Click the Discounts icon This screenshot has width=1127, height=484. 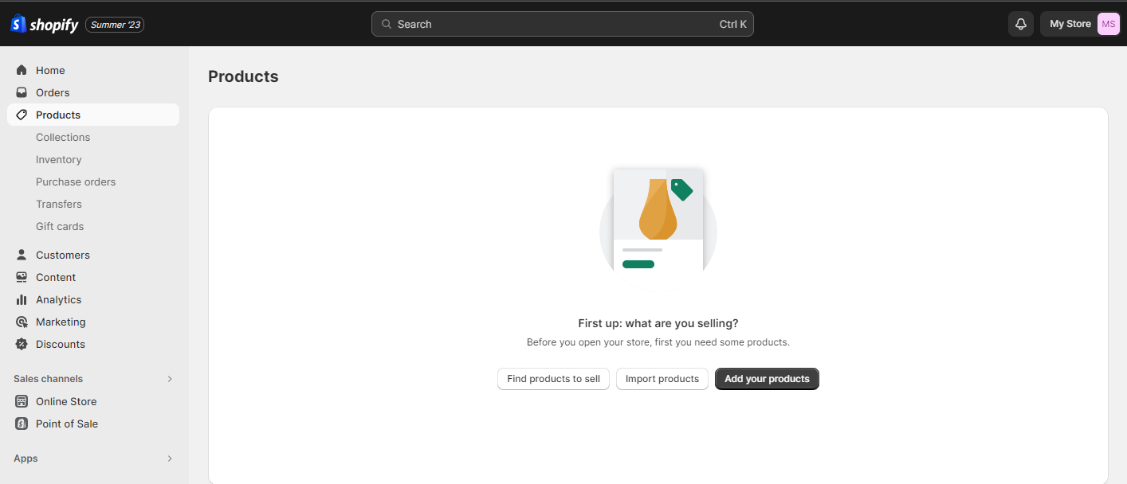pos(22,344)
